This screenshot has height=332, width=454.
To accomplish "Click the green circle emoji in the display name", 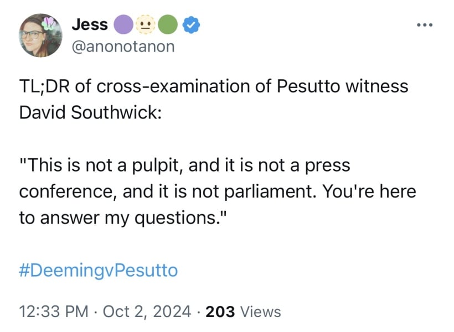I will click(x=169, y=24).
